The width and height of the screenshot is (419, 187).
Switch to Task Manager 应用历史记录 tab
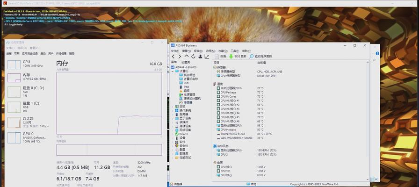coord(30,53)
